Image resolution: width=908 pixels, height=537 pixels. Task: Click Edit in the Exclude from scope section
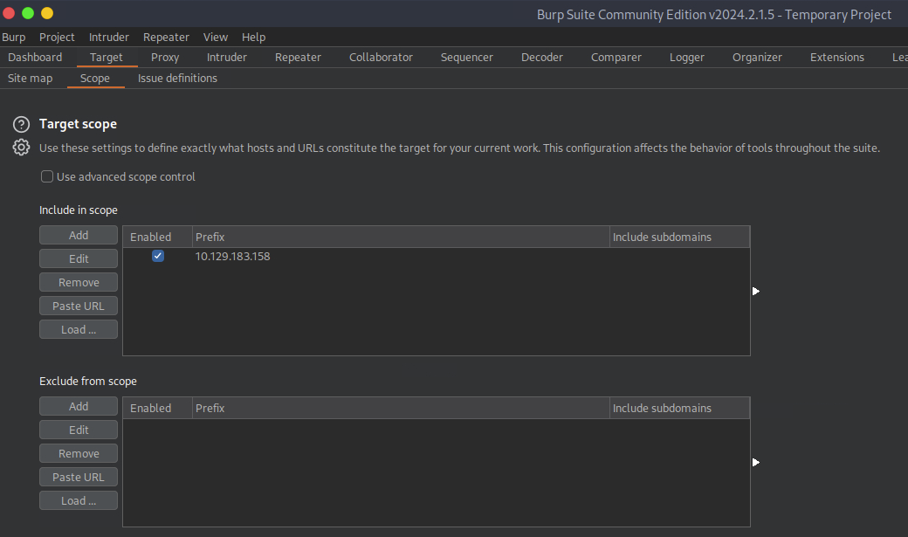[79, 430]
